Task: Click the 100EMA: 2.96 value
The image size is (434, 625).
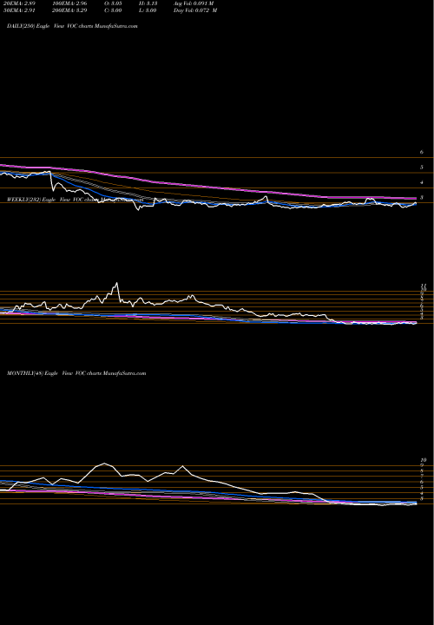Action: pyautogui.click(x=69, y=3)
